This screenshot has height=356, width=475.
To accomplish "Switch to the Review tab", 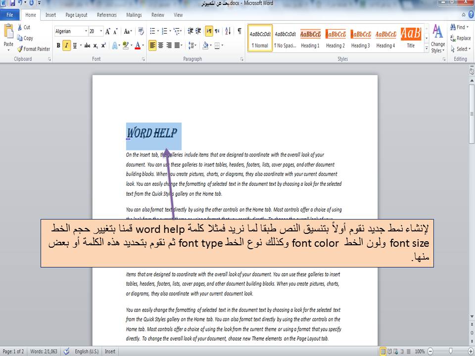I will (x=158, y=15).
